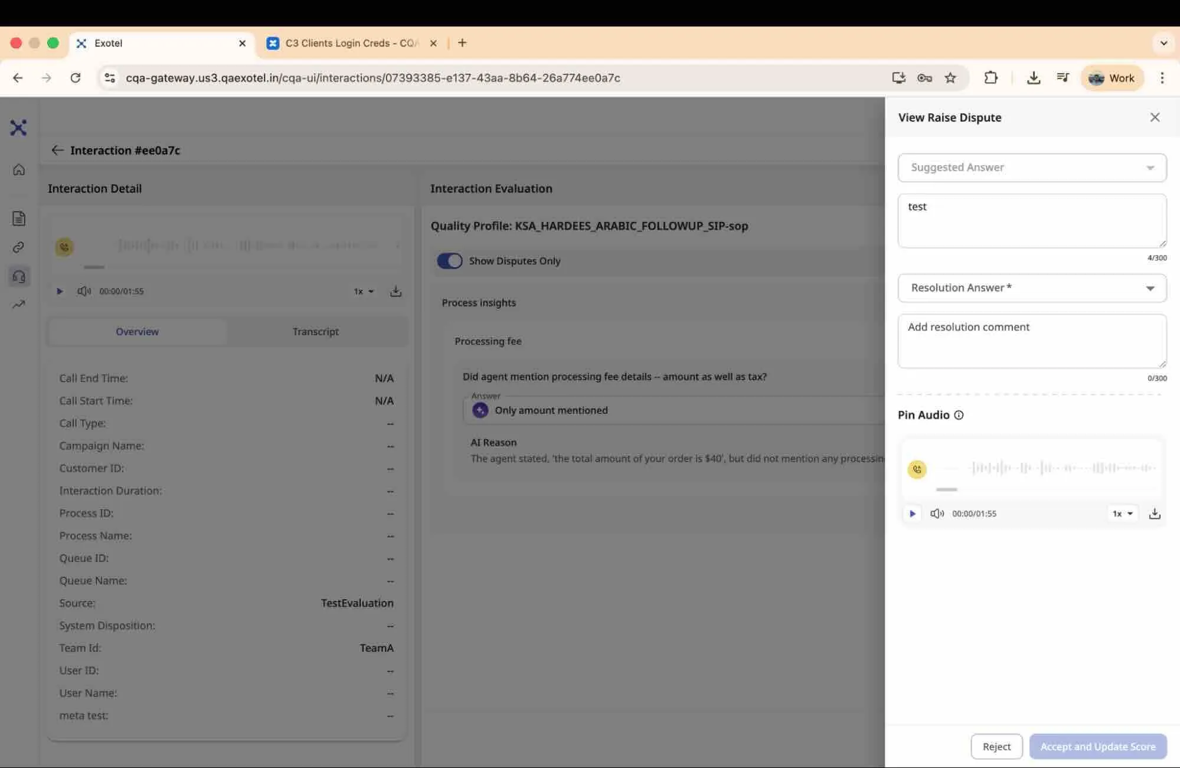1180x768 pixels.
Task: Click the dispute comment field containing test
Action: pos(1032,221)
